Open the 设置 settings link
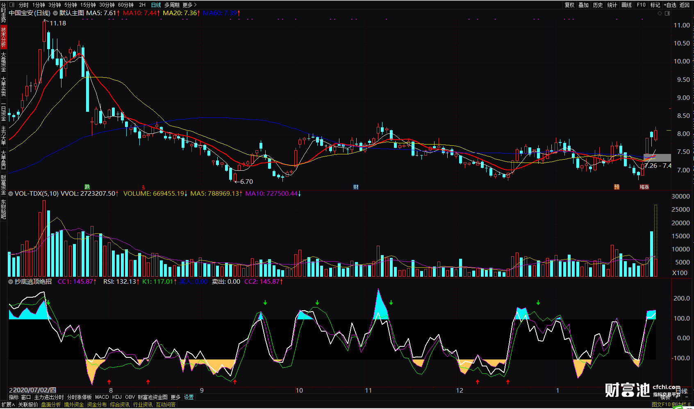694x409 pixels. (189, 397)
